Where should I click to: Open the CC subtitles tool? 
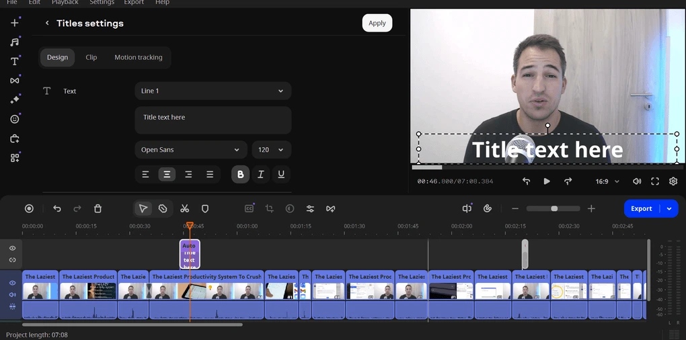(x=249, y=209)
